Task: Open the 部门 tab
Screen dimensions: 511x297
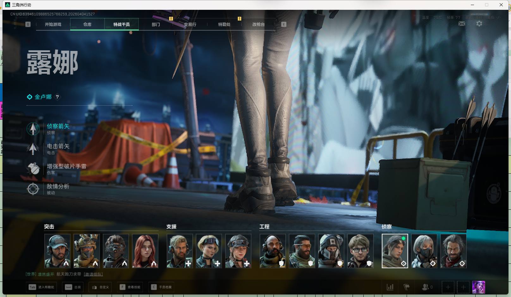Action: coord(156,24)
